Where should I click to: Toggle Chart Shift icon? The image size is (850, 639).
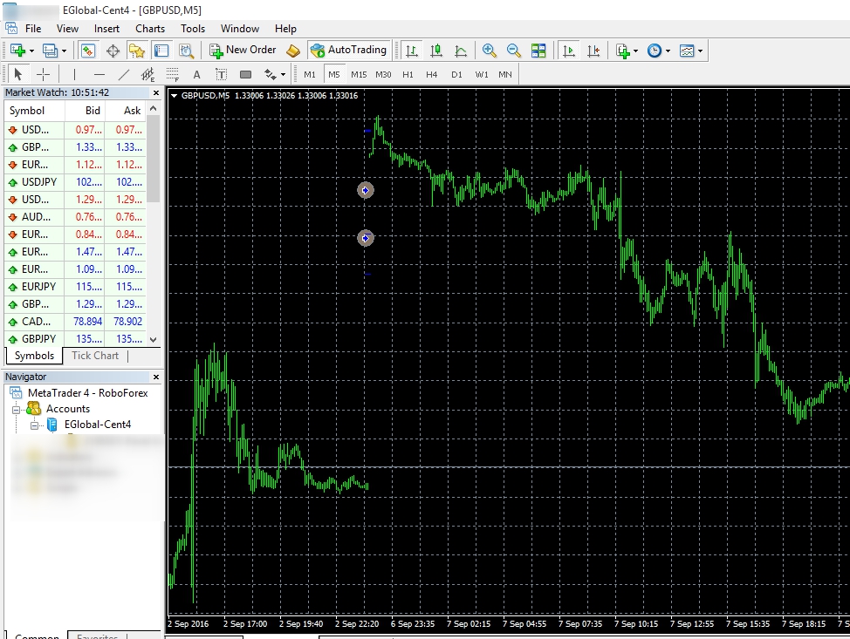(593, 51)
